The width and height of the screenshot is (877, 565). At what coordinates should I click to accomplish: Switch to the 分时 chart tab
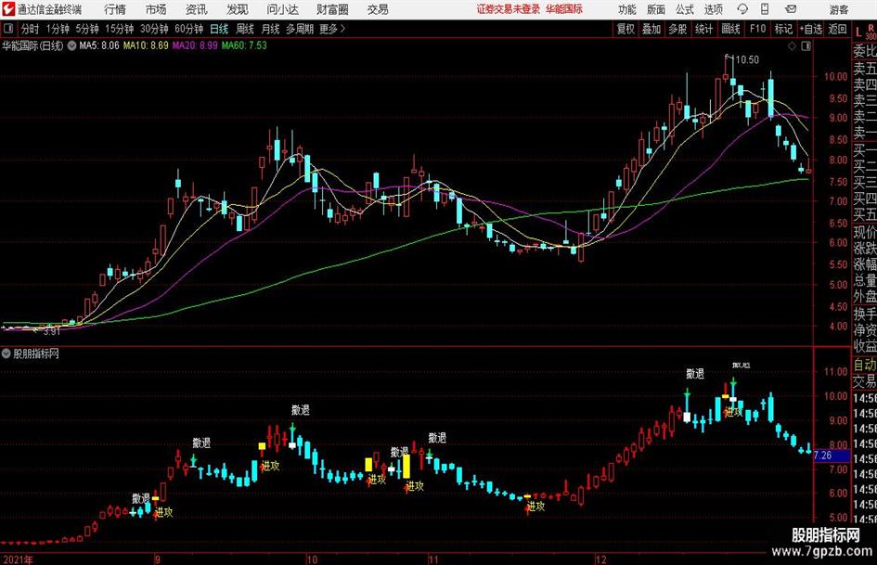click(x=30, y=29)
